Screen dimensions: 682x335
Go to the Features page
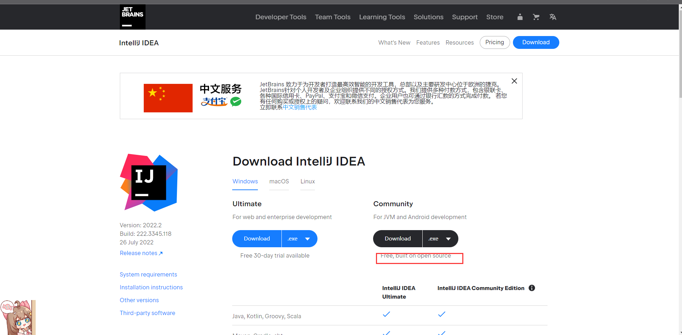[428, 42]
